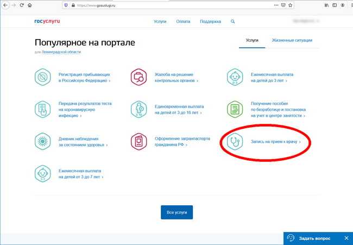The height and width of the screenshot is (245, 353).
Task: Click the browser account icon
Action: click(343, 5)
